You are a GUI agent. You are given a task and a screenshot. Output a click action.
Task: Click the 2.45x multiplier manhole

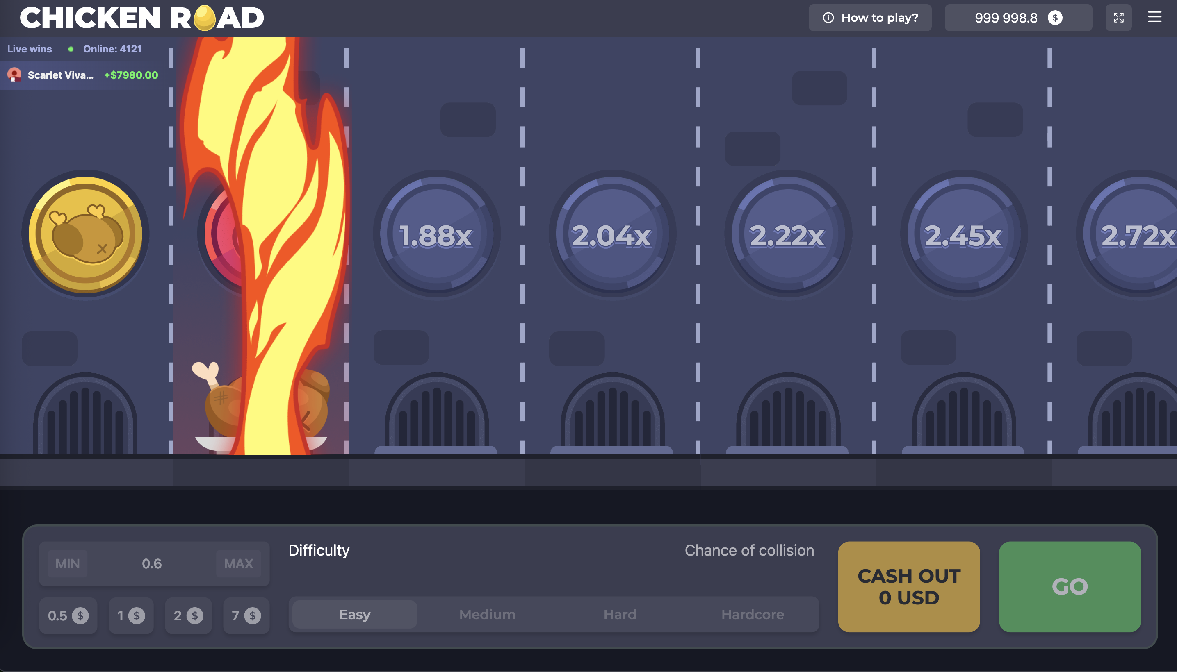(x=964, y=234)
